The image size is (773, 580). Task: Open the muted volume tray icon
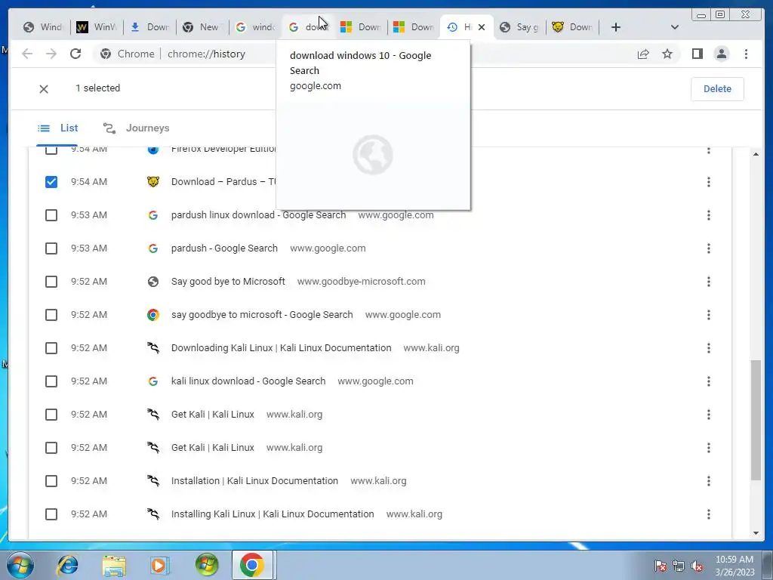coord(697,566)
